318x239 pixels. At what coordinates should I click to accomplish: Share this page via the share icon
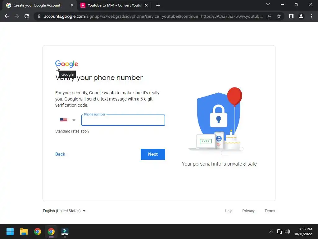tap(269, 16)
